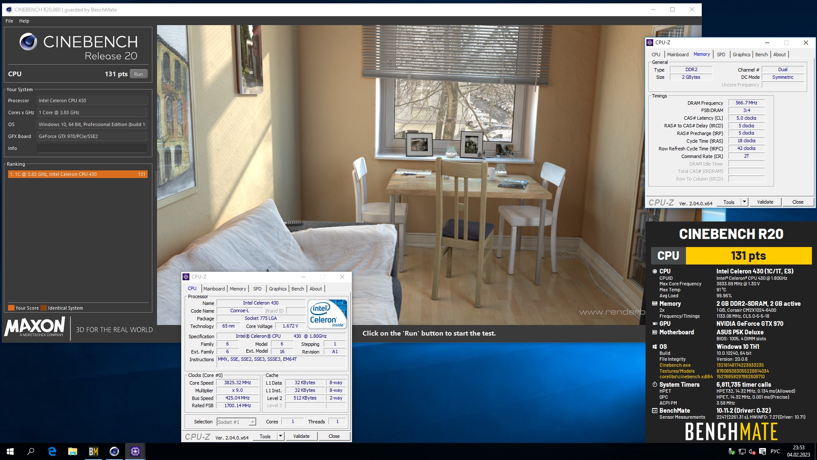
Task: Click the Processor field in Your System
Action: tap(92, 101)
